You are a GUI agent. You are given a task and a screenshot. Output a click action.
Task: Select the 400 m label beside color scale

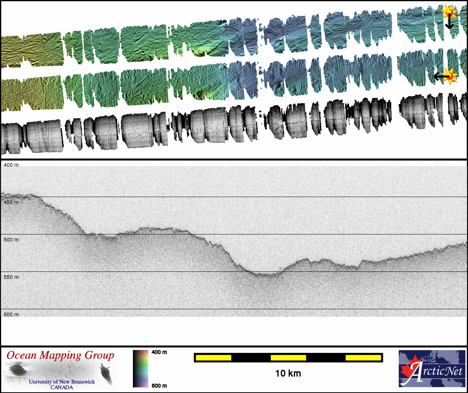pyautogui.click(x=159, y=352)
